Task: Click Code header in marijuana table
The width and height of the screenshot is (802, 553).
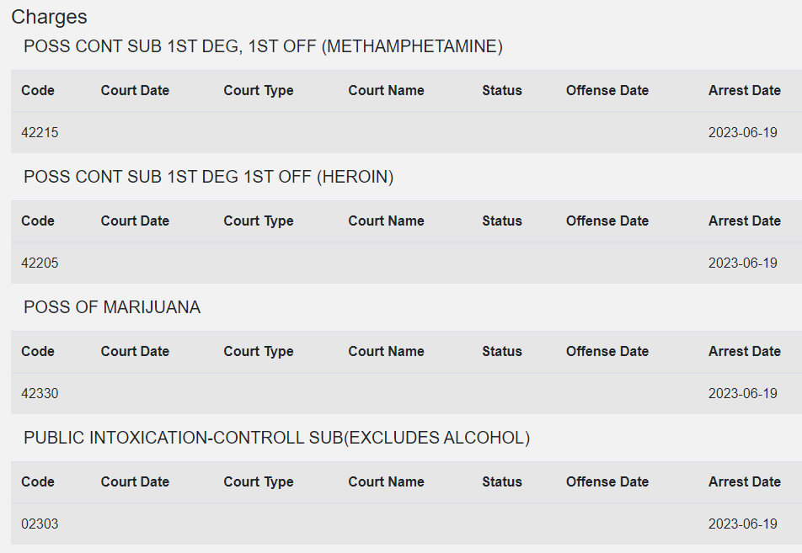Action: click(x=38, y=352)
